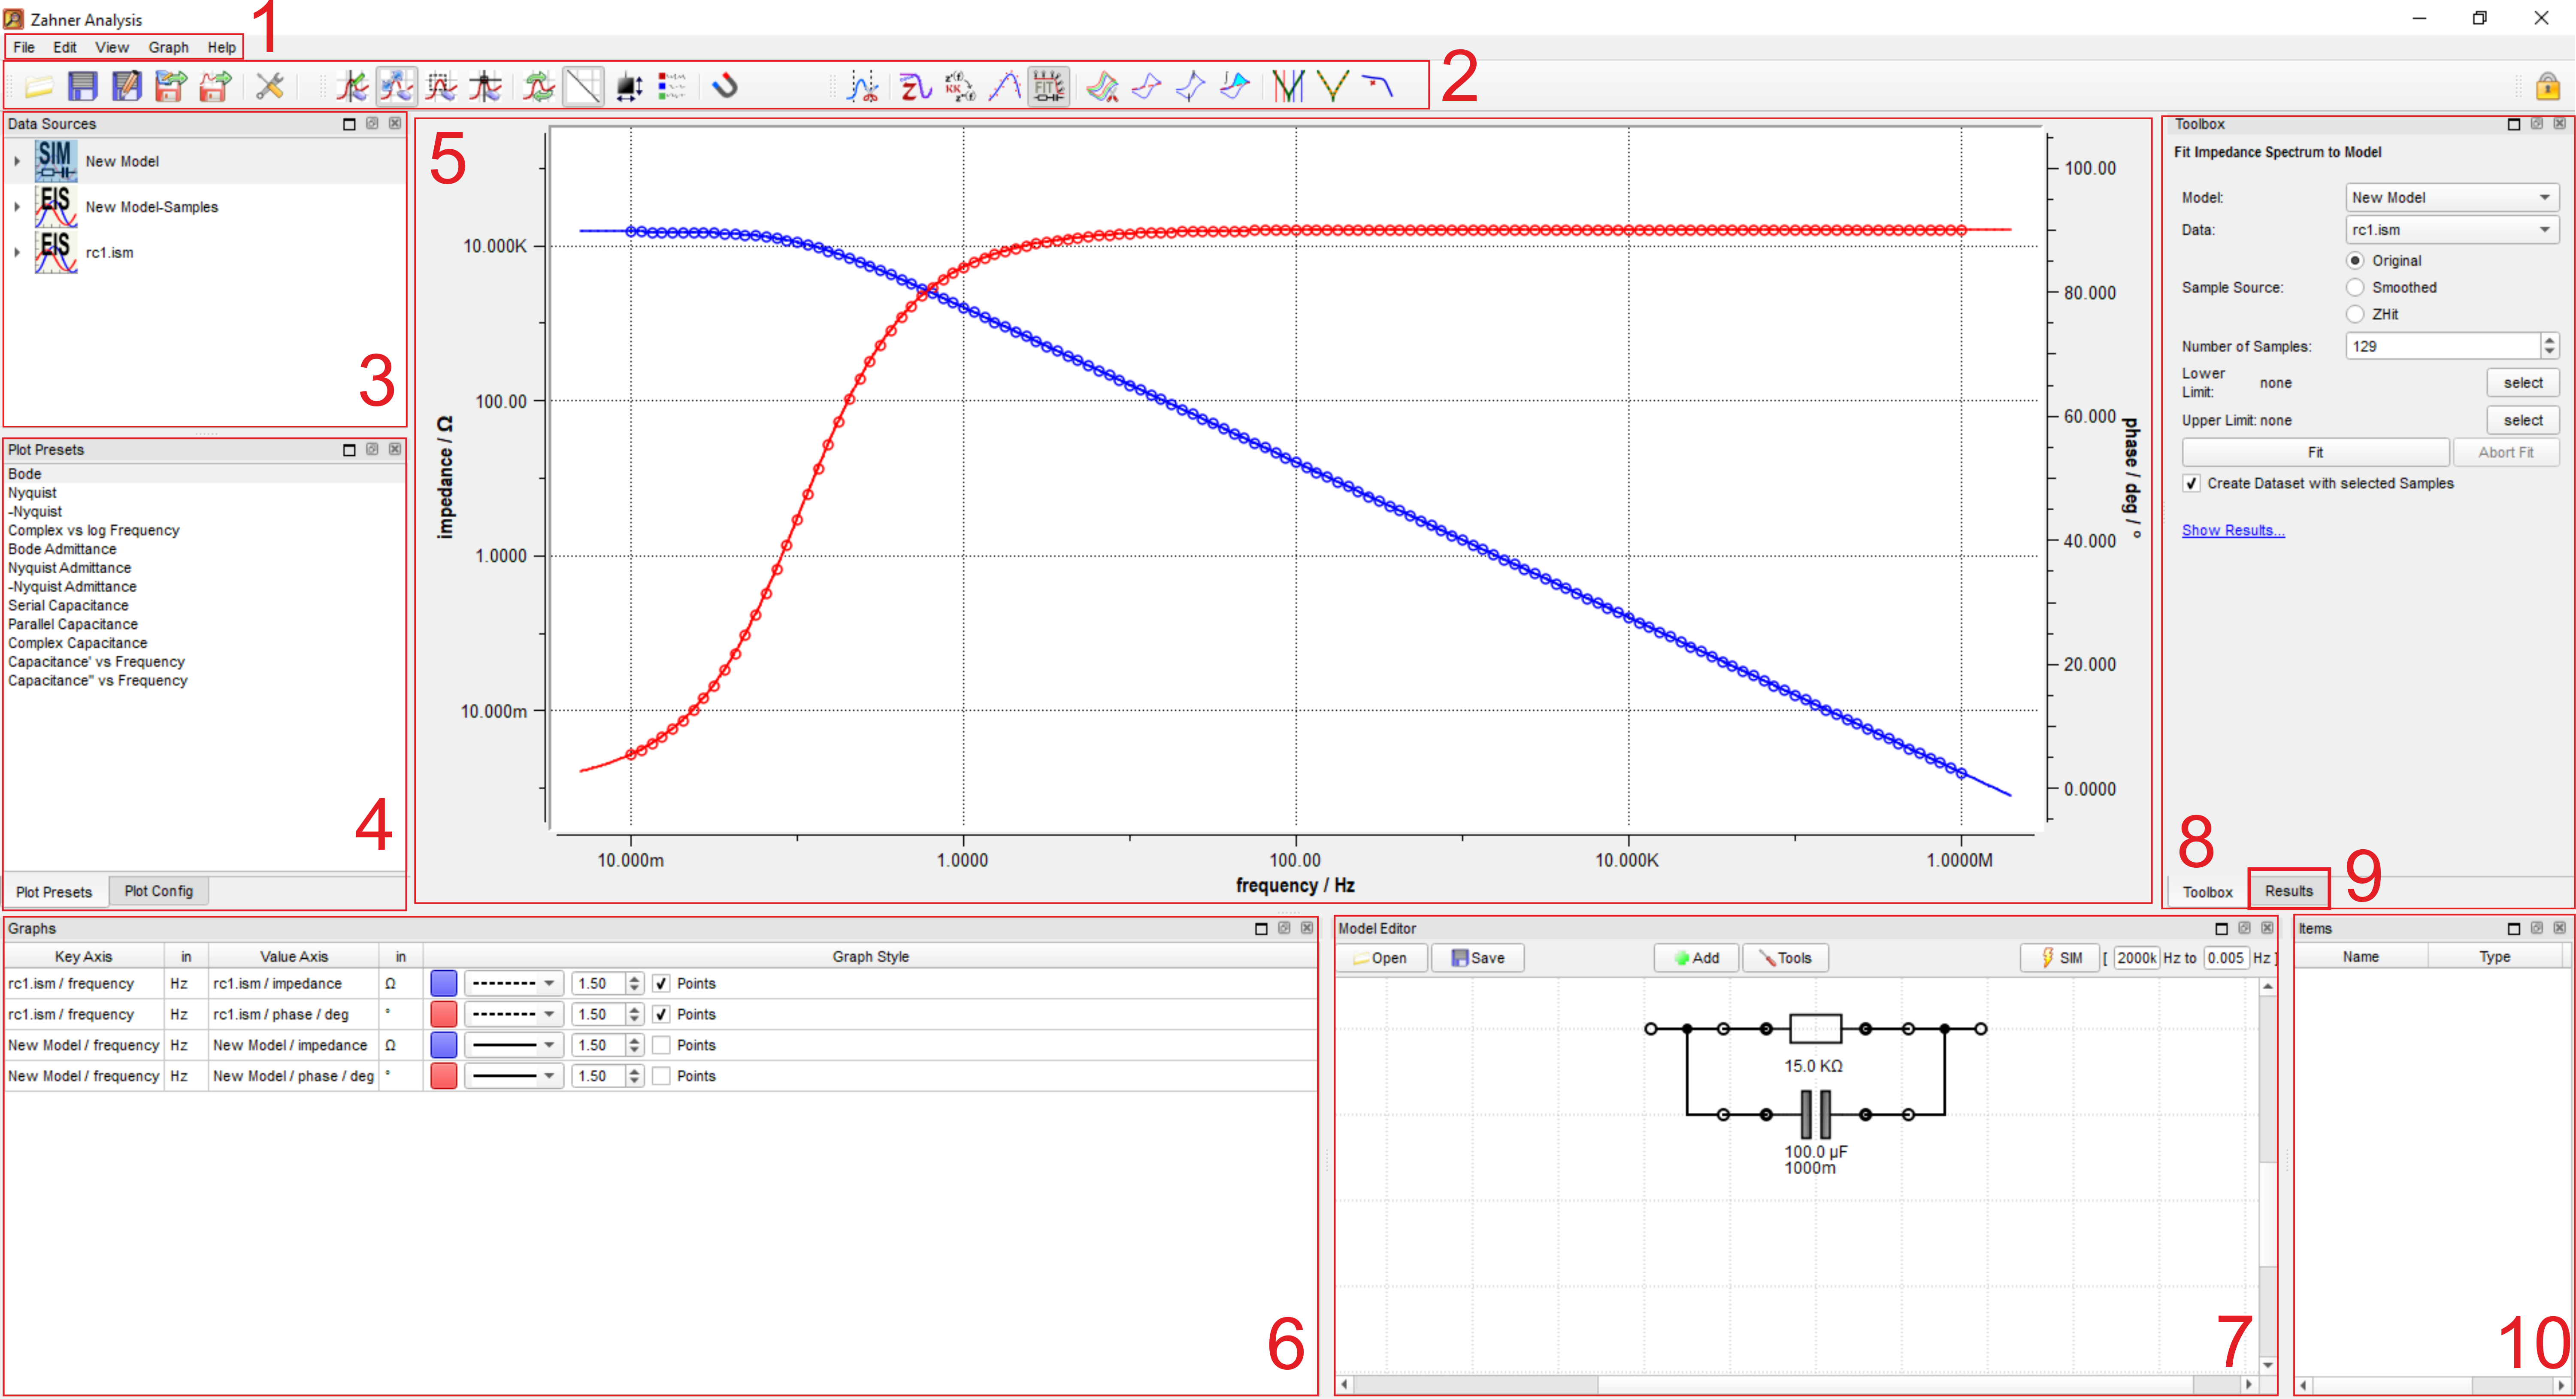Open the peak curve interpolation tool icon
This screenshot has width=2576, height=1399.
pyautogui.click(x=1005, y=86)
